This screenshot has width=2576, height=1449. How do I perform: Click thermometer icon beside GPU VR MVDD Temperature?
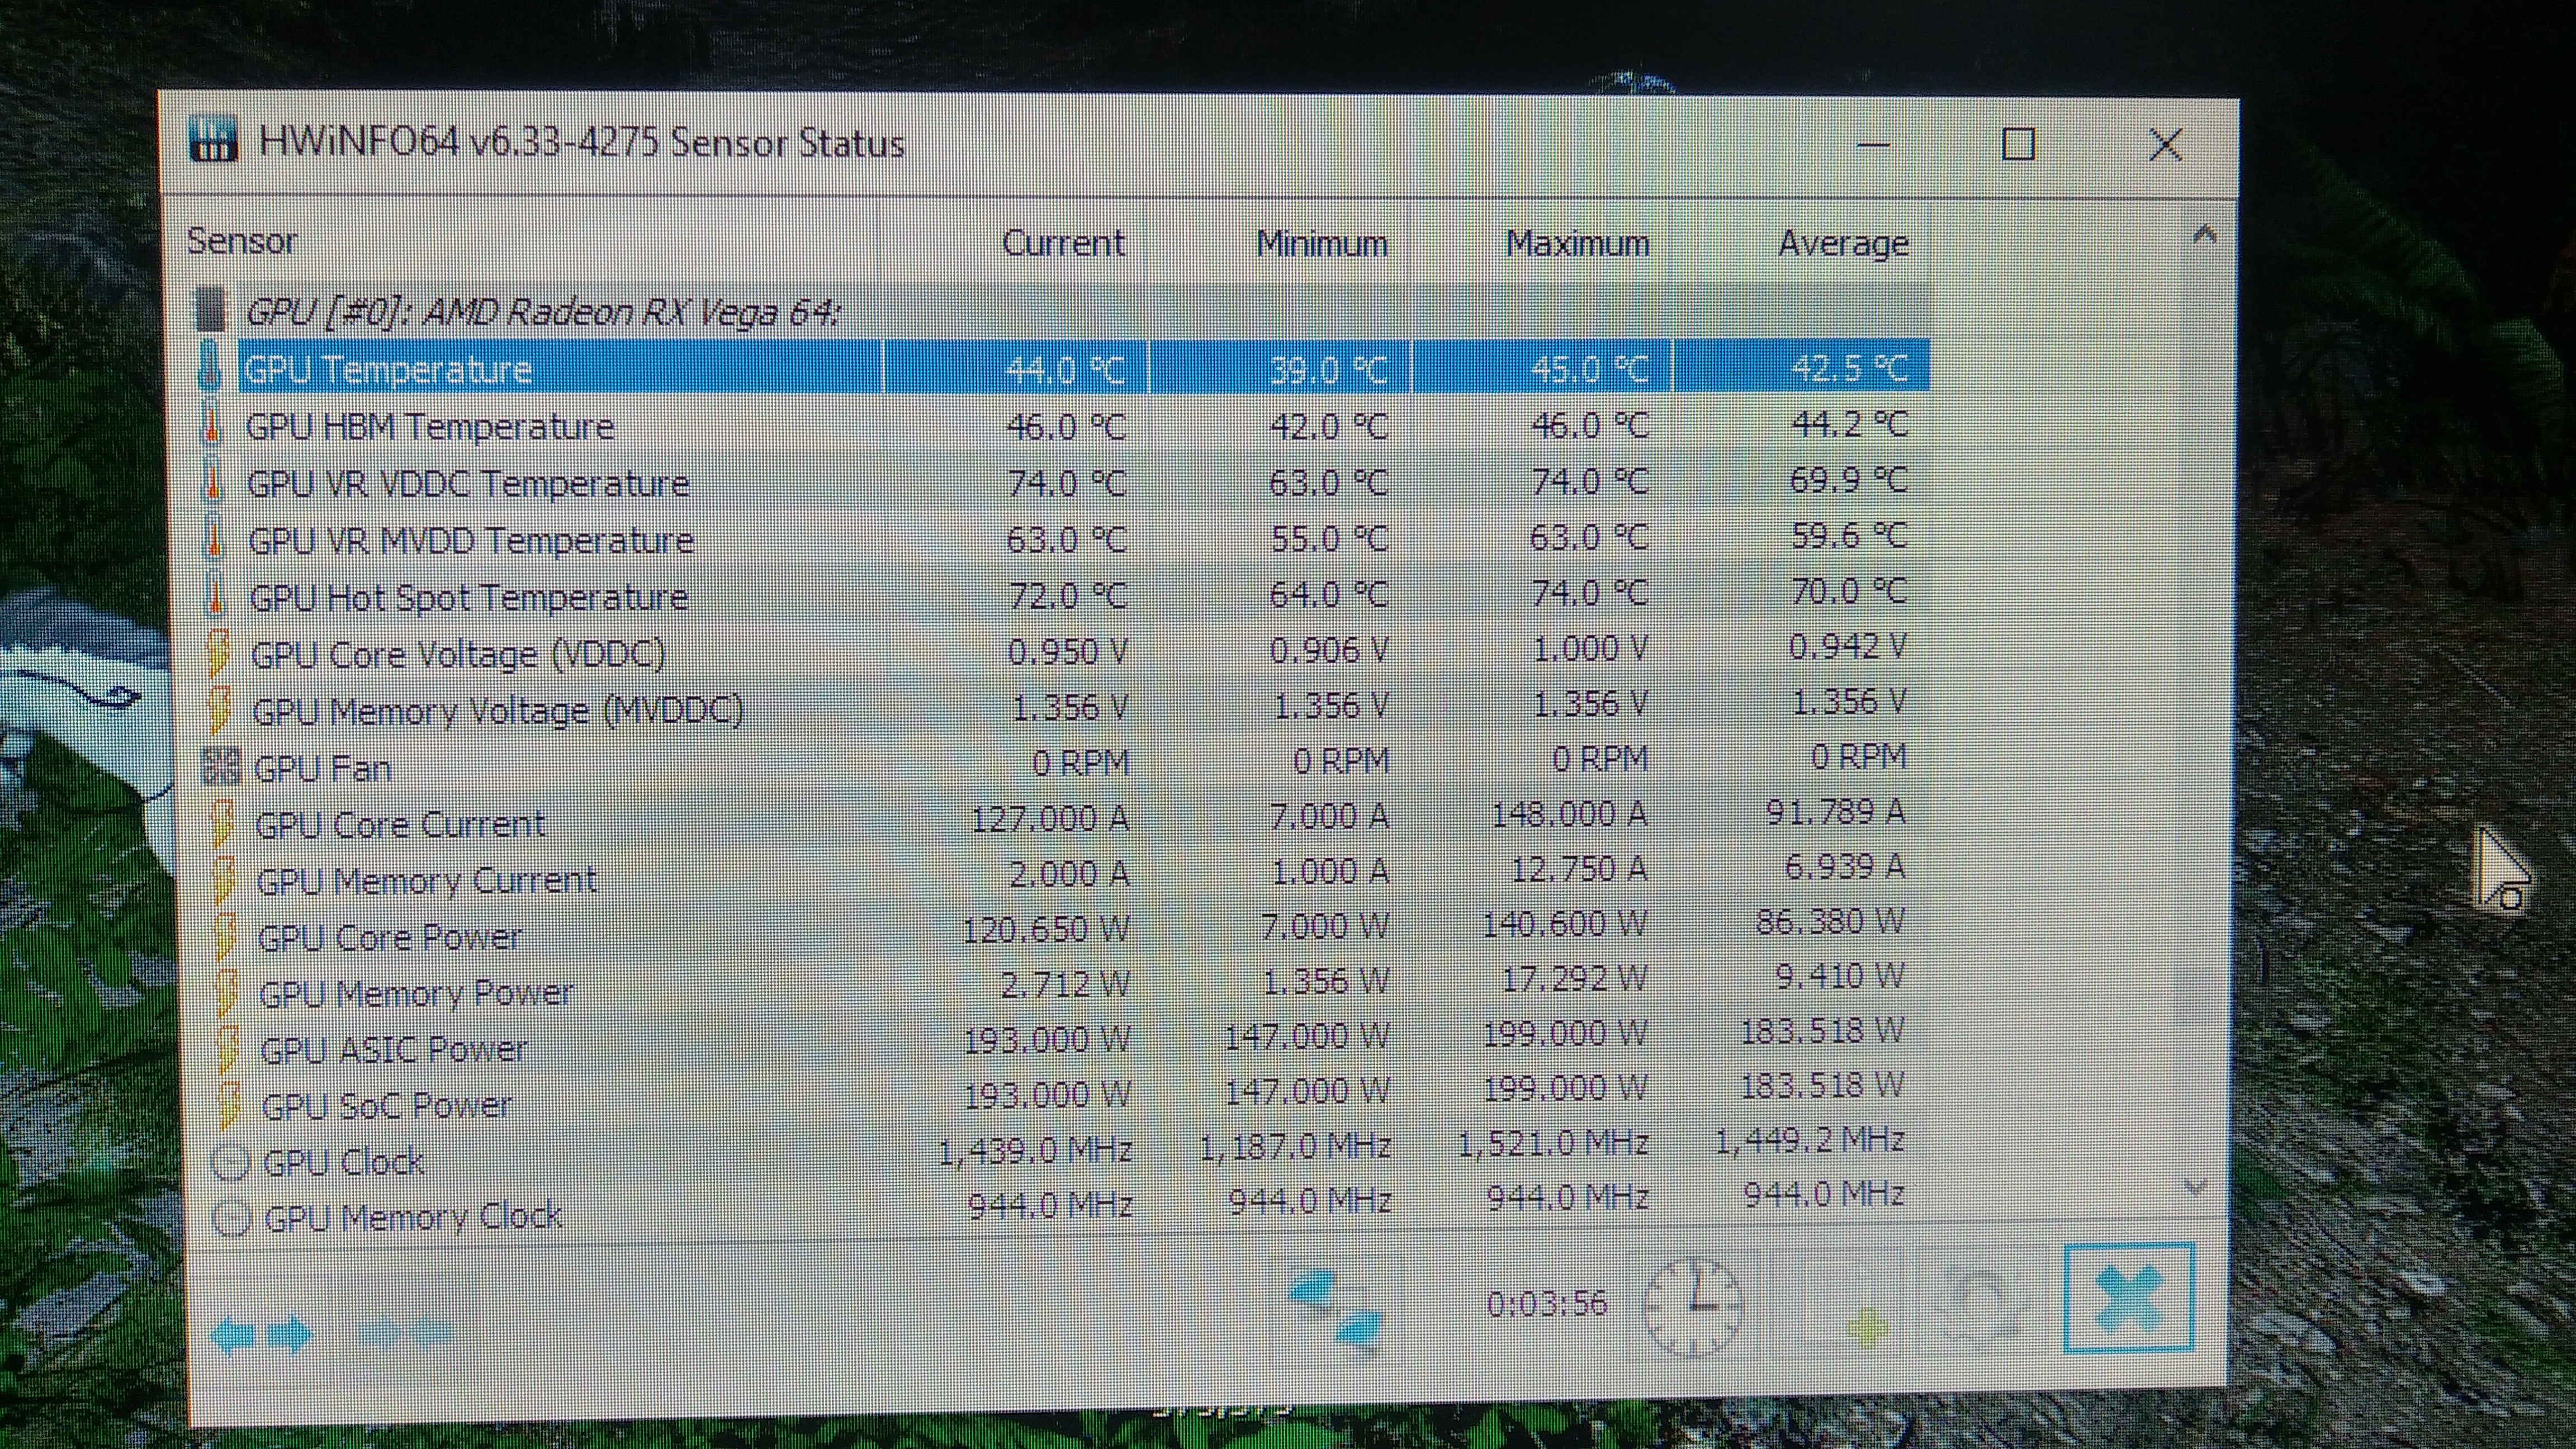[x=214, y=537]
